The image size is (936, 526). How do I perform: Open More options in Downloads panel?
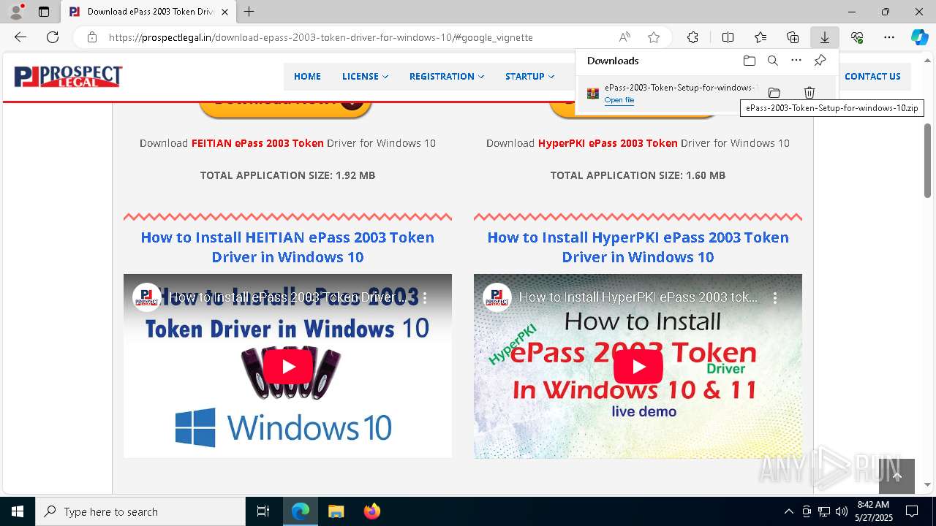coord(796,61)
